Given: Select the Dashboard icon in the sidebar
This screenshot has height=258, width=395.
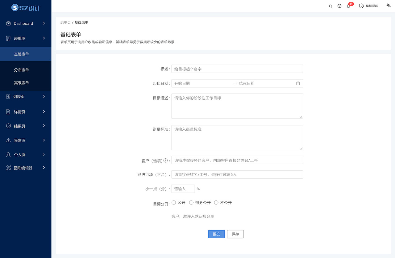Looking at the screenshot, I should pyautogui.click(x=8, y=23).
